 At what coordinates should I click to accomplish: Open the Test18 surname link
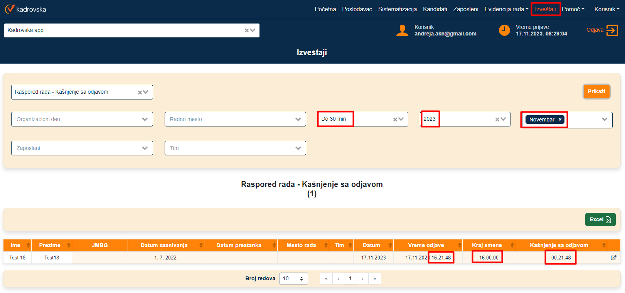tap(52, 258)
